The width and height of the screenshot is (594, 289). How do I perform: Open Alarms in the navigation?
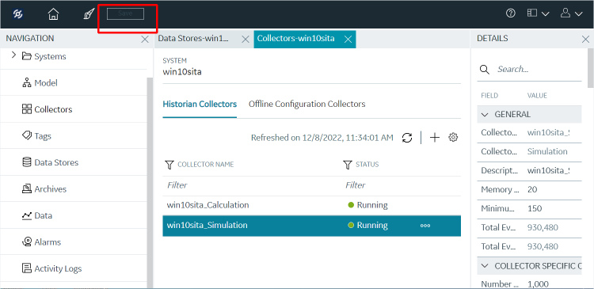tap(42, 242)
